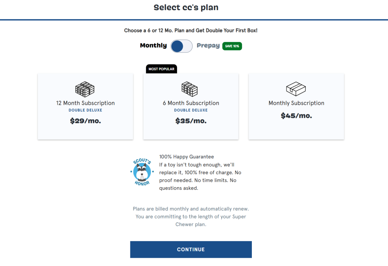This screenshot has width=388, height=266.
Task: Toggle the Monthly/Prepay billing switch
Action: pos(181,46)
